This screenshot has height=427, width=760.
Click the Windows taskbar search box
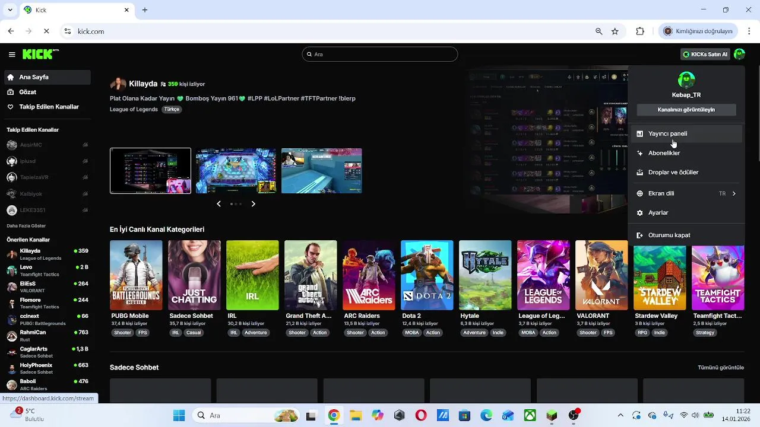tap(247, 416)
